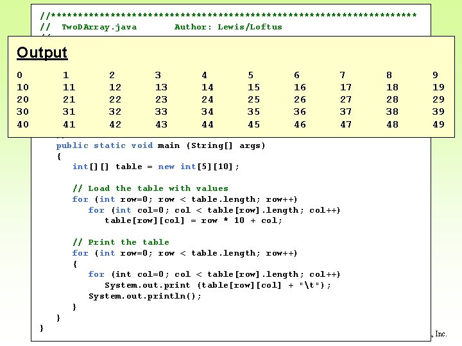Screen dimensions: 462x346
Task: Click the Author: Lewis/Loftus comment text
Action: 228,27
